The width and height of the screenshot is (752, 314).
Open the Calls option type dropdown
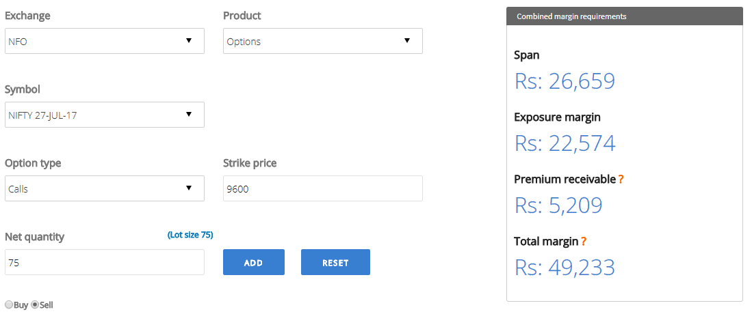tap(105, 188)
